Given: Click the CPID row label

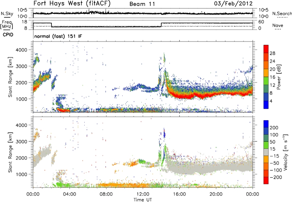Looking at the screenshot, I should (8, 35).
